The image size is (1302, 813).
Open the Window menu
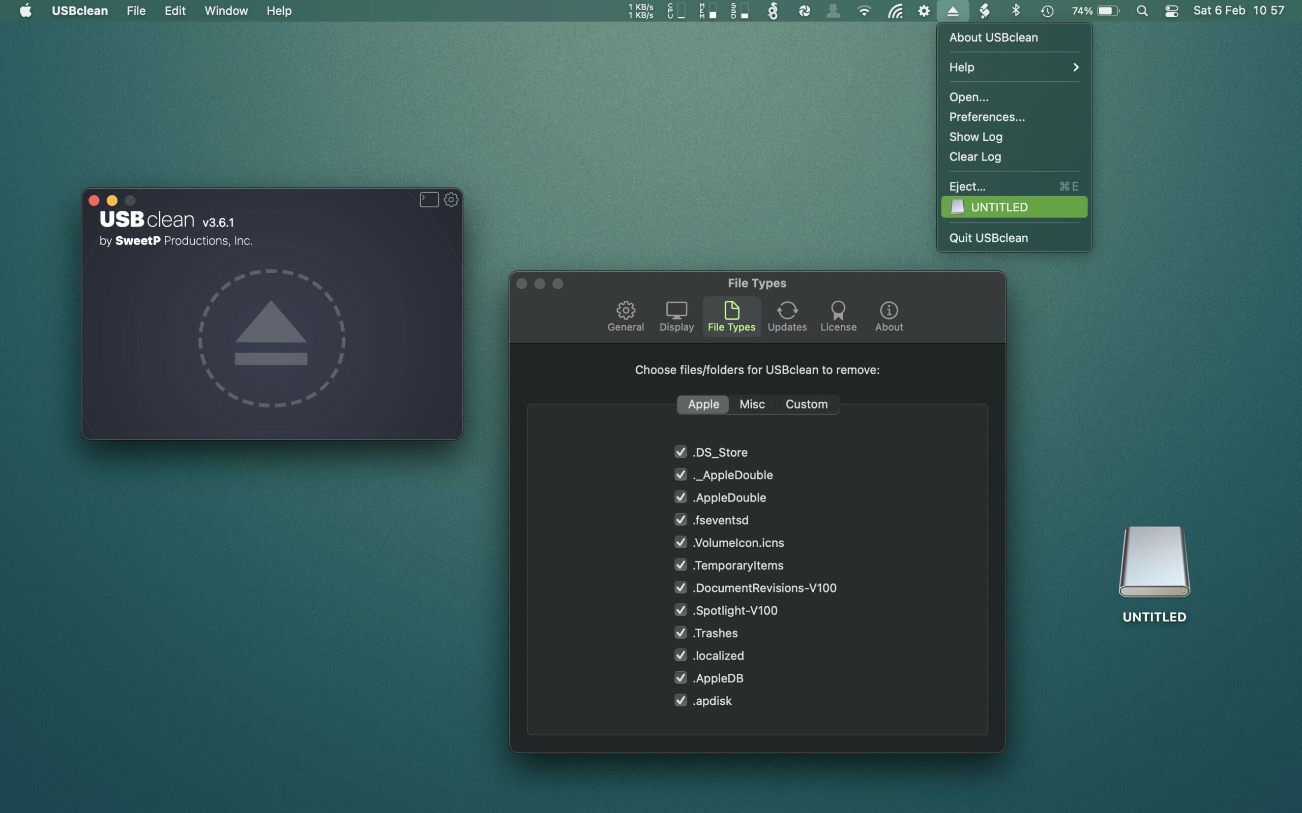pos(226,11)
